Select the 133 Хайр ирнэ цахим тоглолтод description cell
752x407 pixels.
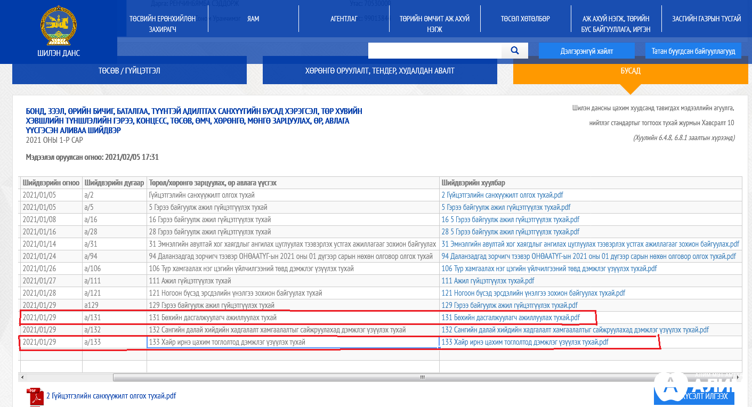(x=293, y=342)
